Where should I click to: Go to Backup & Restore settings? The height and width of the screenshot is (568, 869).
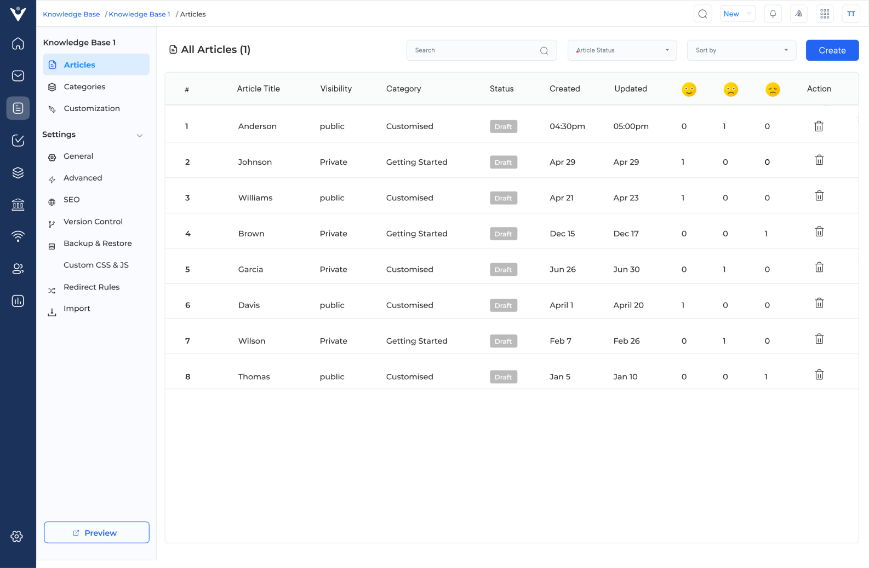pos(98,244)
